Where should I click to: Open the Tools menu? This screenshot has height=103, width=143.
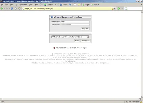pyautogui.click(x=31, y=5)
